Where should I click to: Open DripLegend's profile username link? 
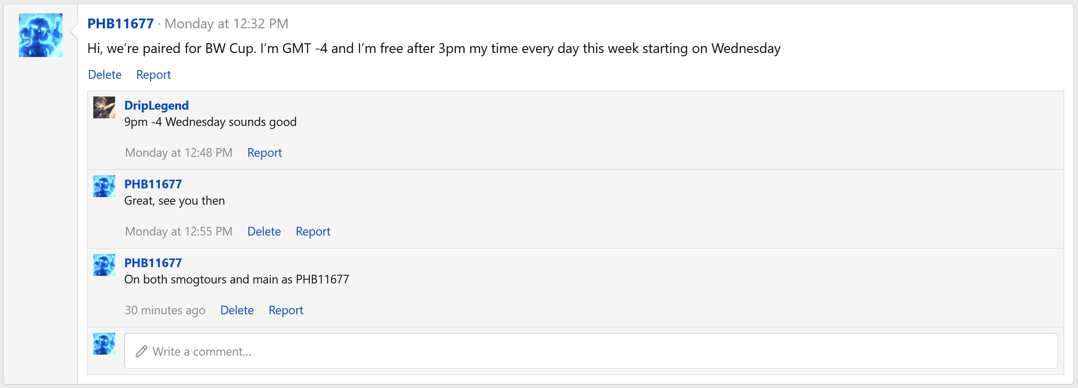156,106
